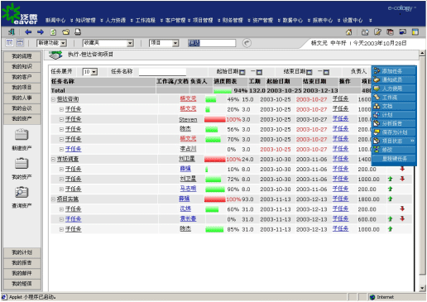Open the 新建功能 dropdown

[x=52, y=43]
